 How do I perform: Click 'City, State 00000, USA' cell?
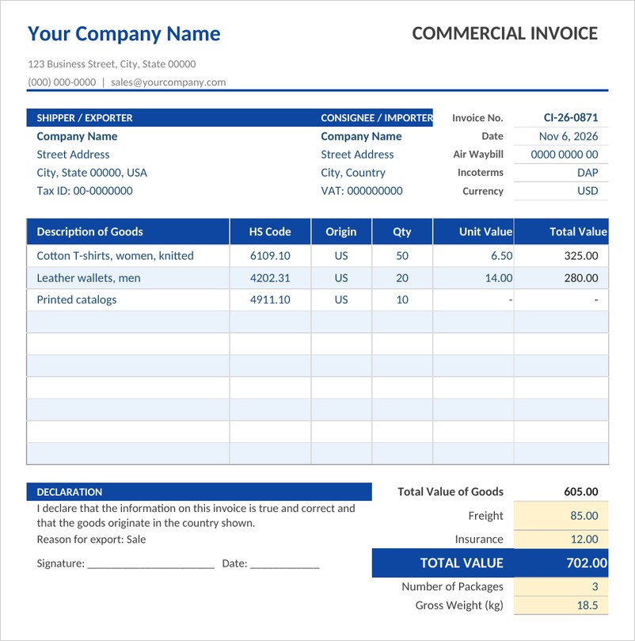92,173
